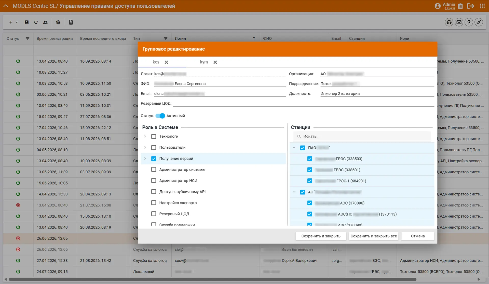Click the green power status icon at 16.09.2026
This screenshot has height=284, width=489.
pos(18,61)
